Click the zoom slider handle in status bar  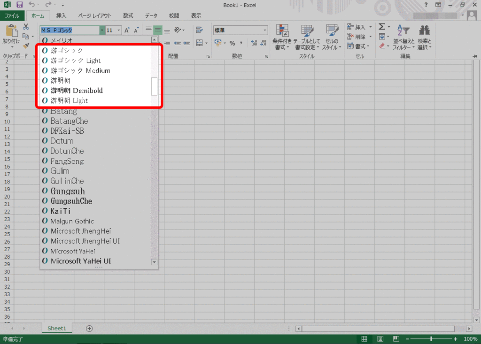point(431,339)
